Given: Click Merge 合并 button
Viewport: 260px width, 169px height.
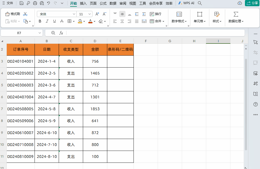Looking at the screenshot, I should 155,21.
